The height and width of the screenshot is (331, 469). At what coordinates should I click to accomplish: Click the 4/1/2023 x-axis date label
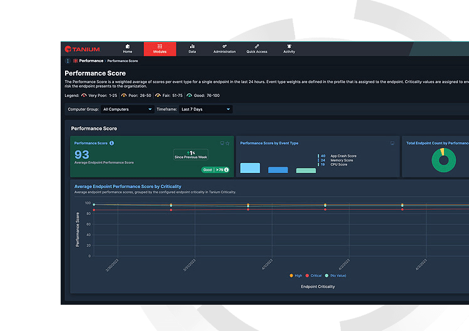coord(267,265)
